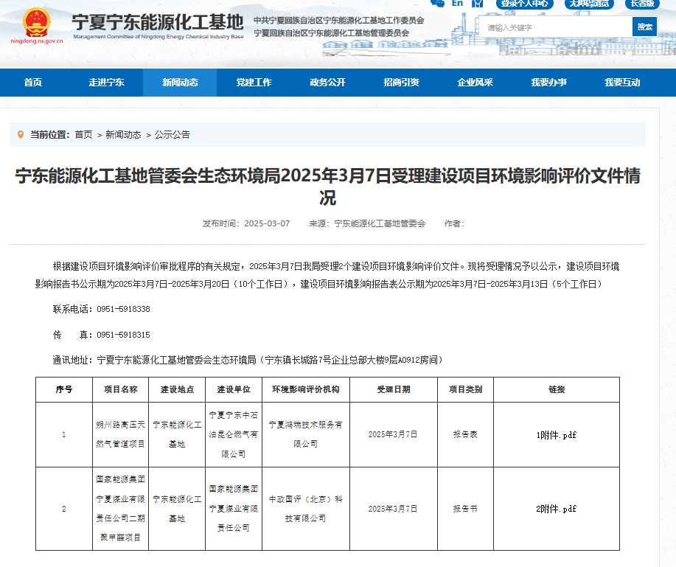Click the 中共宁夏回族自治区宁东能源化工基地工作委员会 header text

339,20
